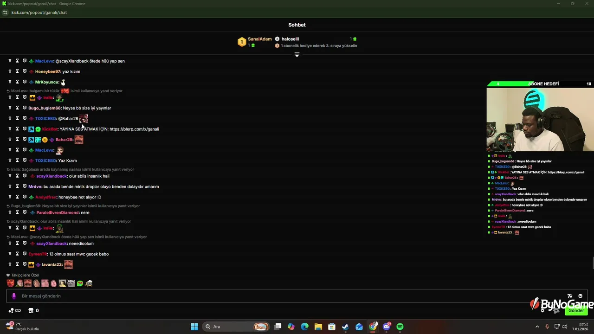Image resolution: width=594 pixels, height=334 pixels.
Task: Insert the first red-faced follower emote
Action: click(x=10, y=283)
